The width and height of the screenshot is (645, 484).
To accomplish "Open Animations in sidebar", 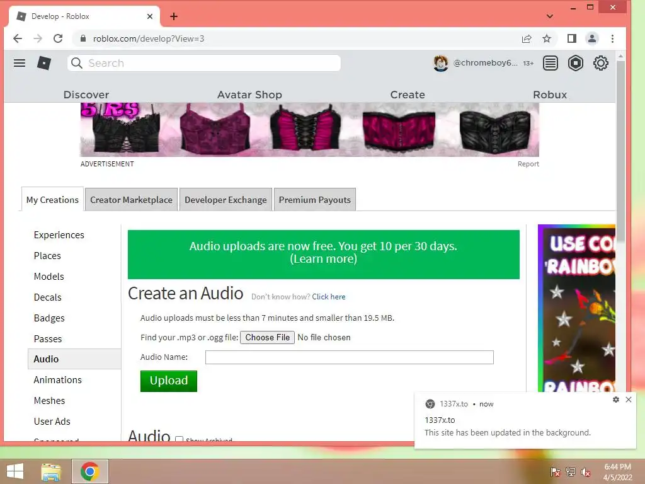I will click(x=57, y=380).
